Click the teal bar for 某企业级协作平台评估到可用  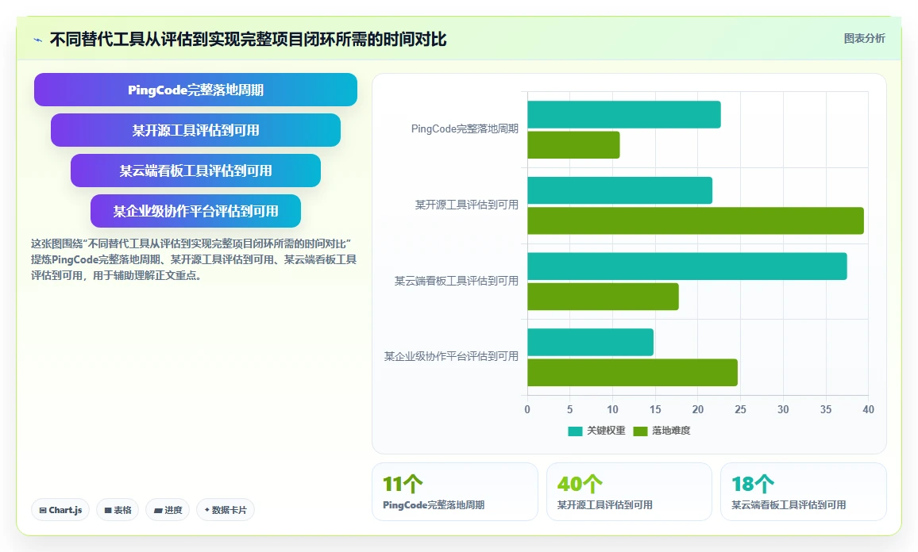coord(590,342)
